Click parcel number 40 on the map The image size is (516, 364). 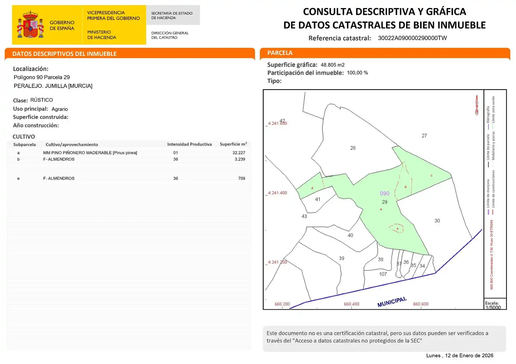(x=350, y=236)
